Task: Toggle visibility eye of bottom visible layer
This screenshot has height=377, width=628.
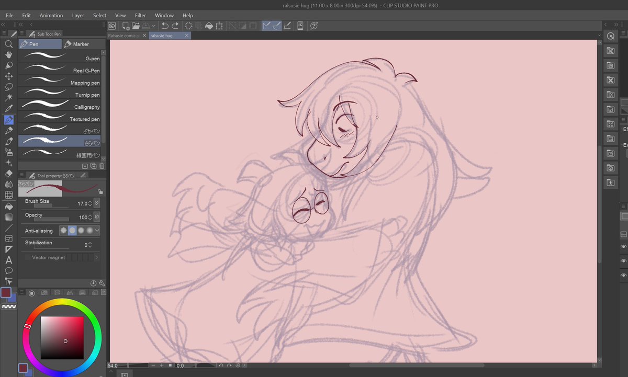Action: click(x=623, y=275)
